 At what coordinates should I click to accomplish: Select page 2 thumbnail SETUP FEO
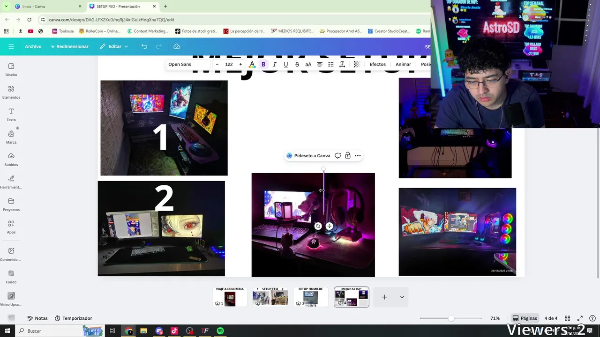point(270,297)
